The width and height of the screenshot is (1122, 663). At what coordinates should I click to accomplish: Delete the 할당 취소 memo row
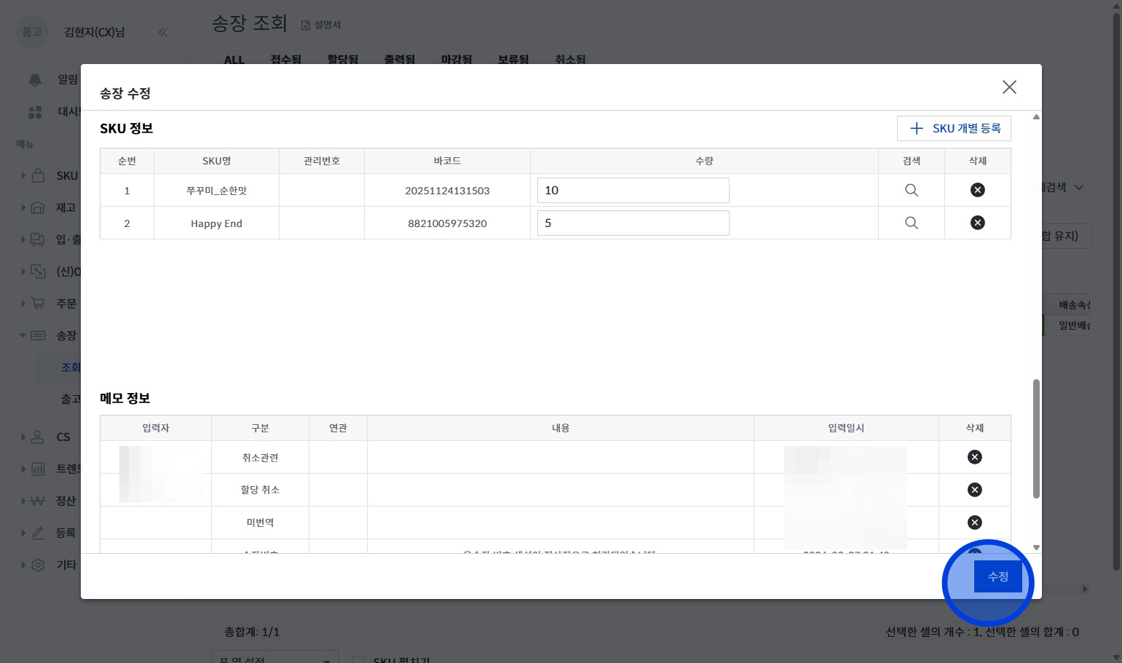975,490
